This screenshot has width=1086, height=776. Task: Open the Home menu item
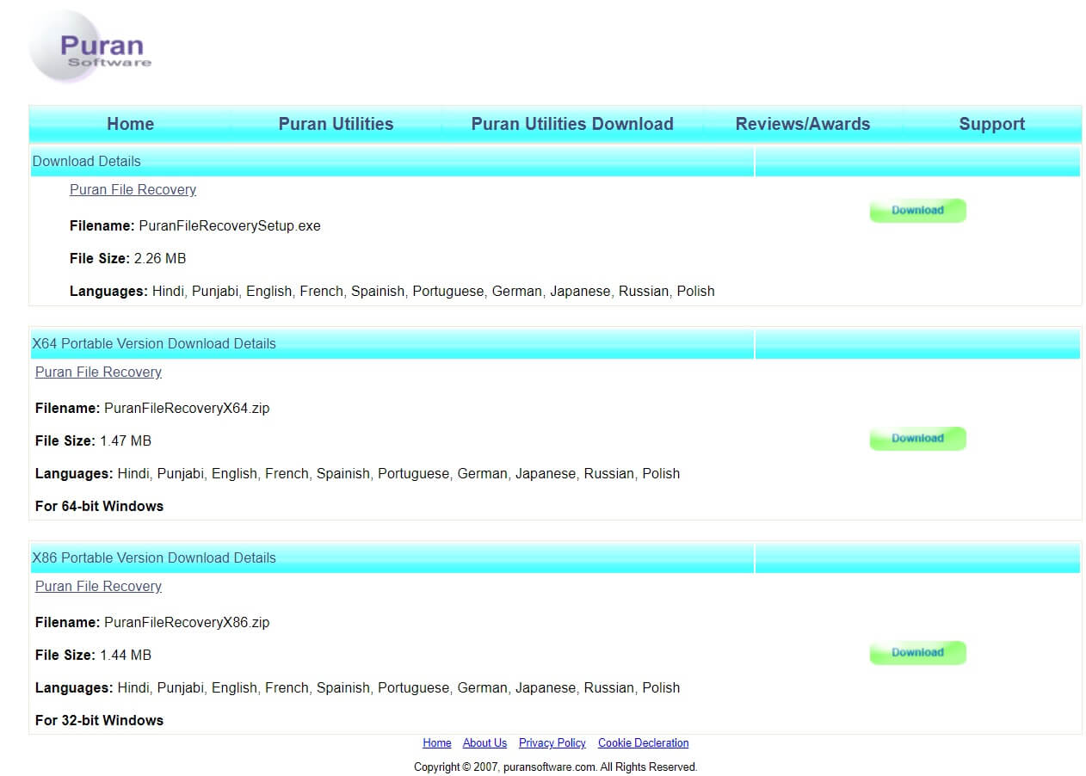pos(130,124)
